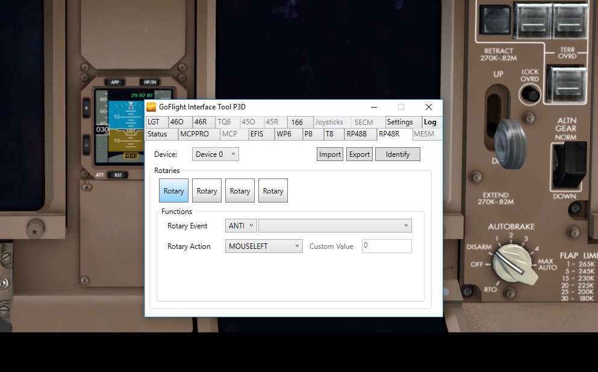Select the highlighted first Rotary button

[x=173, y=191]
